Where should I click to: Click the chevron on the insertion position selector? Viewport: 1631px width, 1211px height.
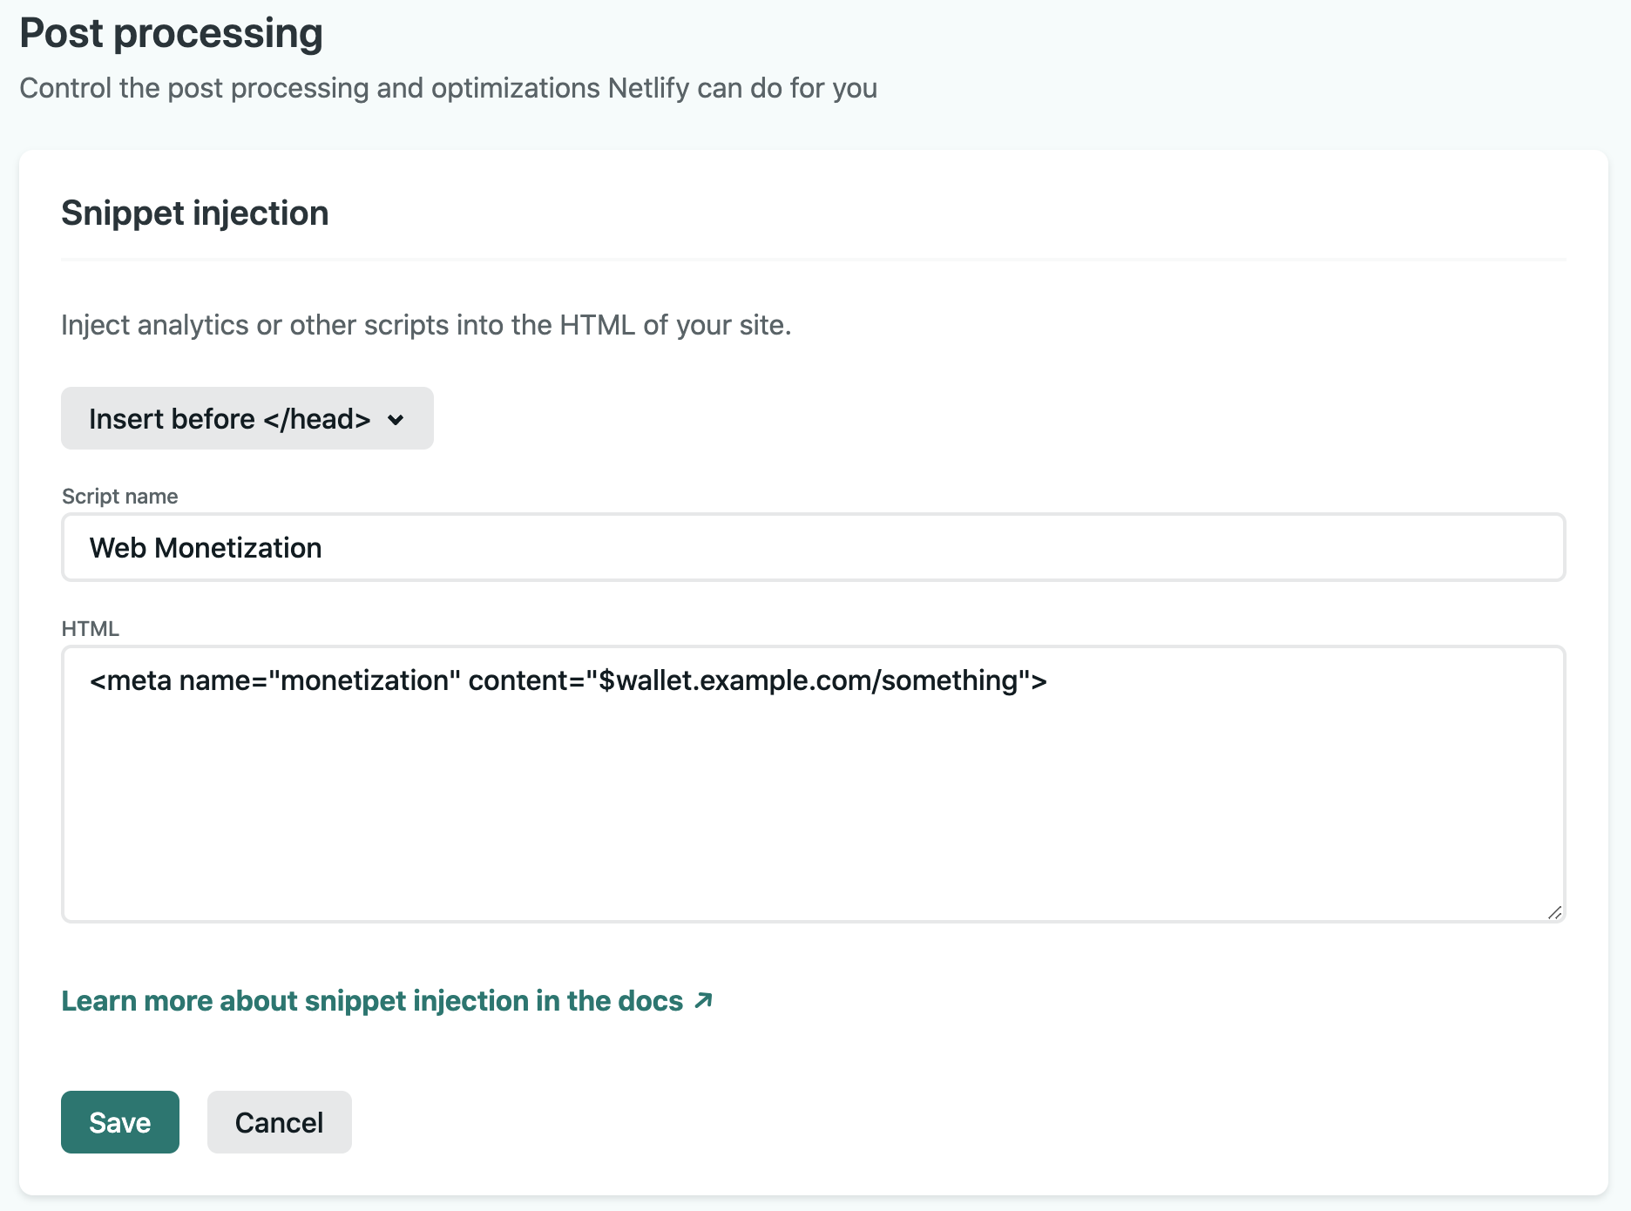[396, 420]
